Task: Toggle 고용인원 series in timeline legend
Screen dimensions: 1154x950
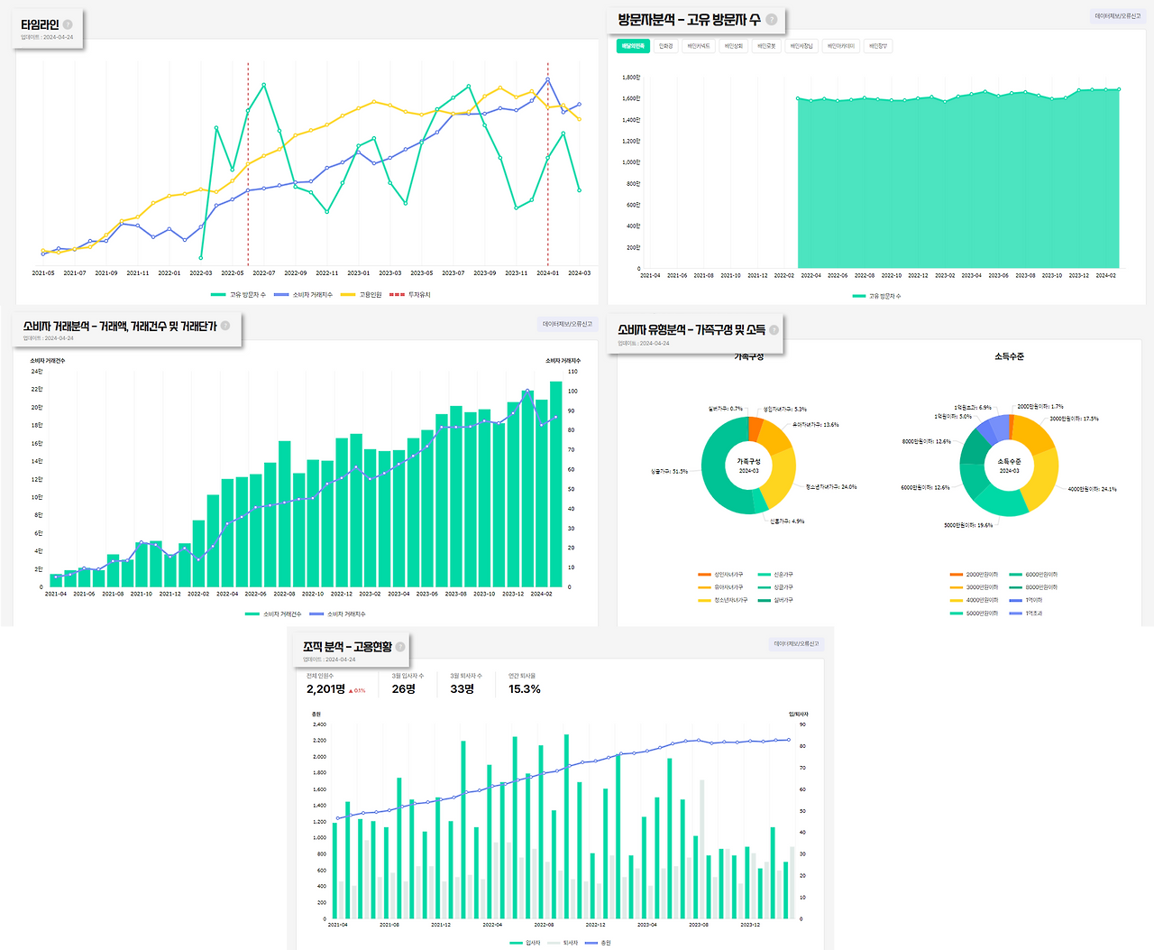Action: pos(362,295)
